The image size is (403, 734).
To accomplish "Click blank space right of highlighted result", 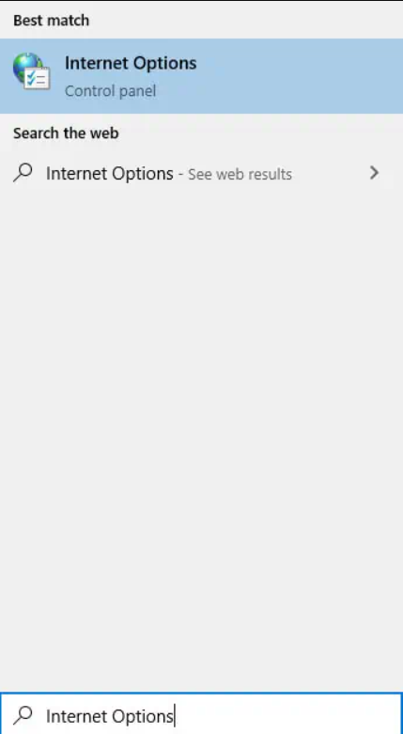I will pyautogui.click(x=300, y=76).
